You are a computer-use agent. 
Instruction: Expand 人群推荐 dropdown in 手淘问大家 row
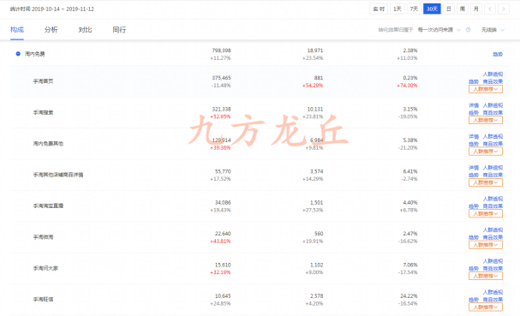pyautogui.click(x=486, y=276)
